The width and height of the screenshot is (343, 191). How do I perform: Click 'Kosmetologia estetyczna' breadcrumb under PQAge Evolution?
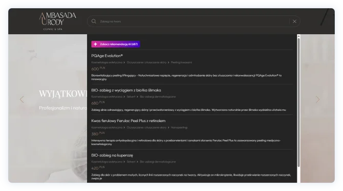click(x=107, y=62)
